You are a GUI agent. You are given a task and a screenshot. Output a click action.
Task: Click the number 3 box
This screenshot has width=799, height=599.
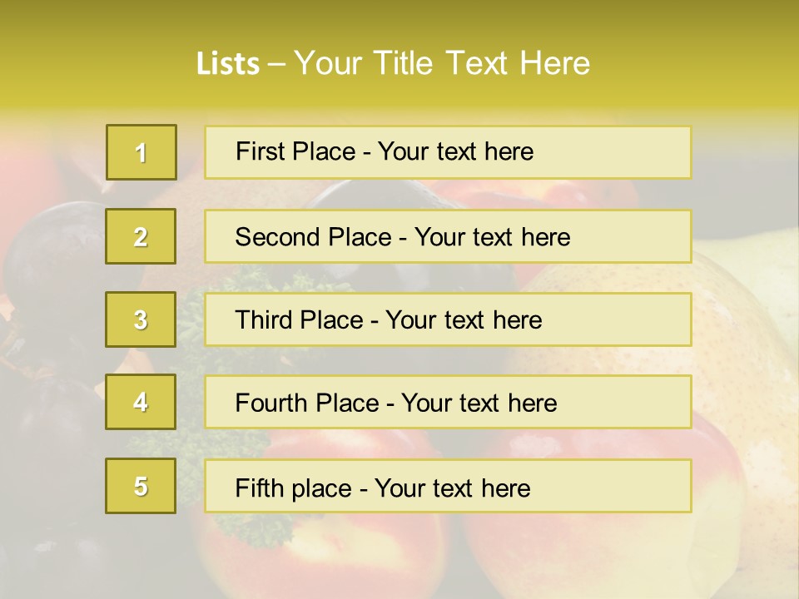coord(141,319)
